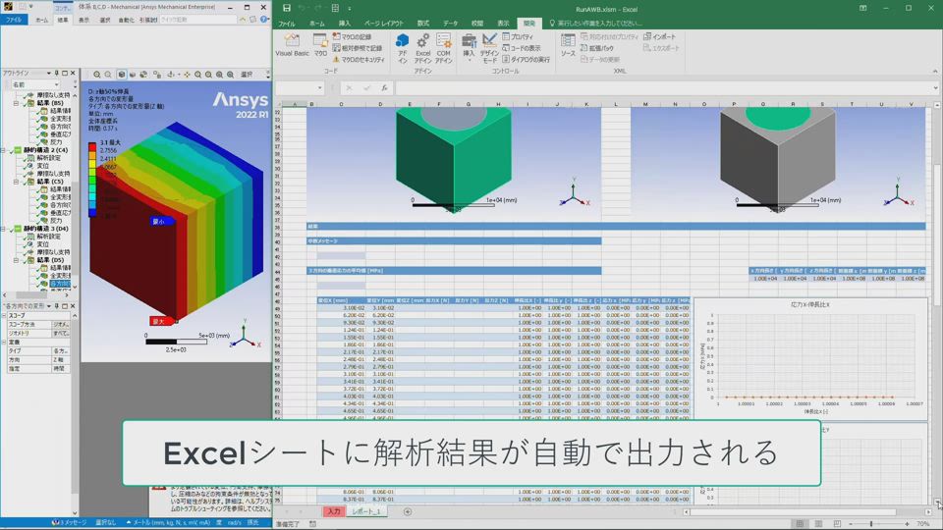The width and height of the screenshot is (943, 530).
Task: Add a new sheet with plus icon
Action: pyautogui.click(x=408, y=511)
